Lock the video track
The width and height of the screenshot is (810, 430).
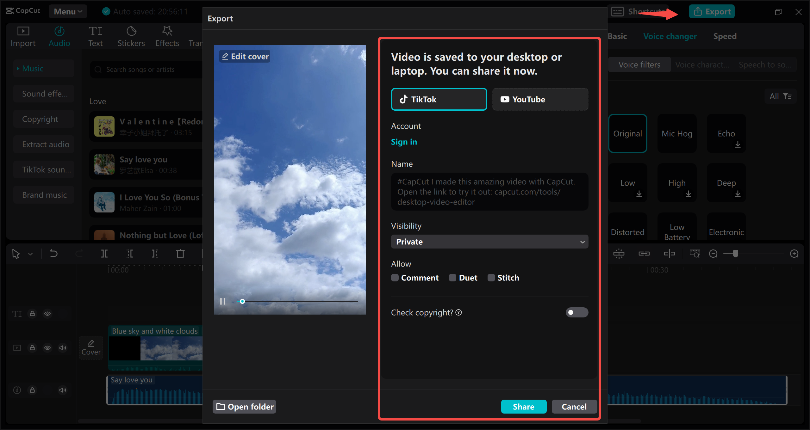[32, 348]
